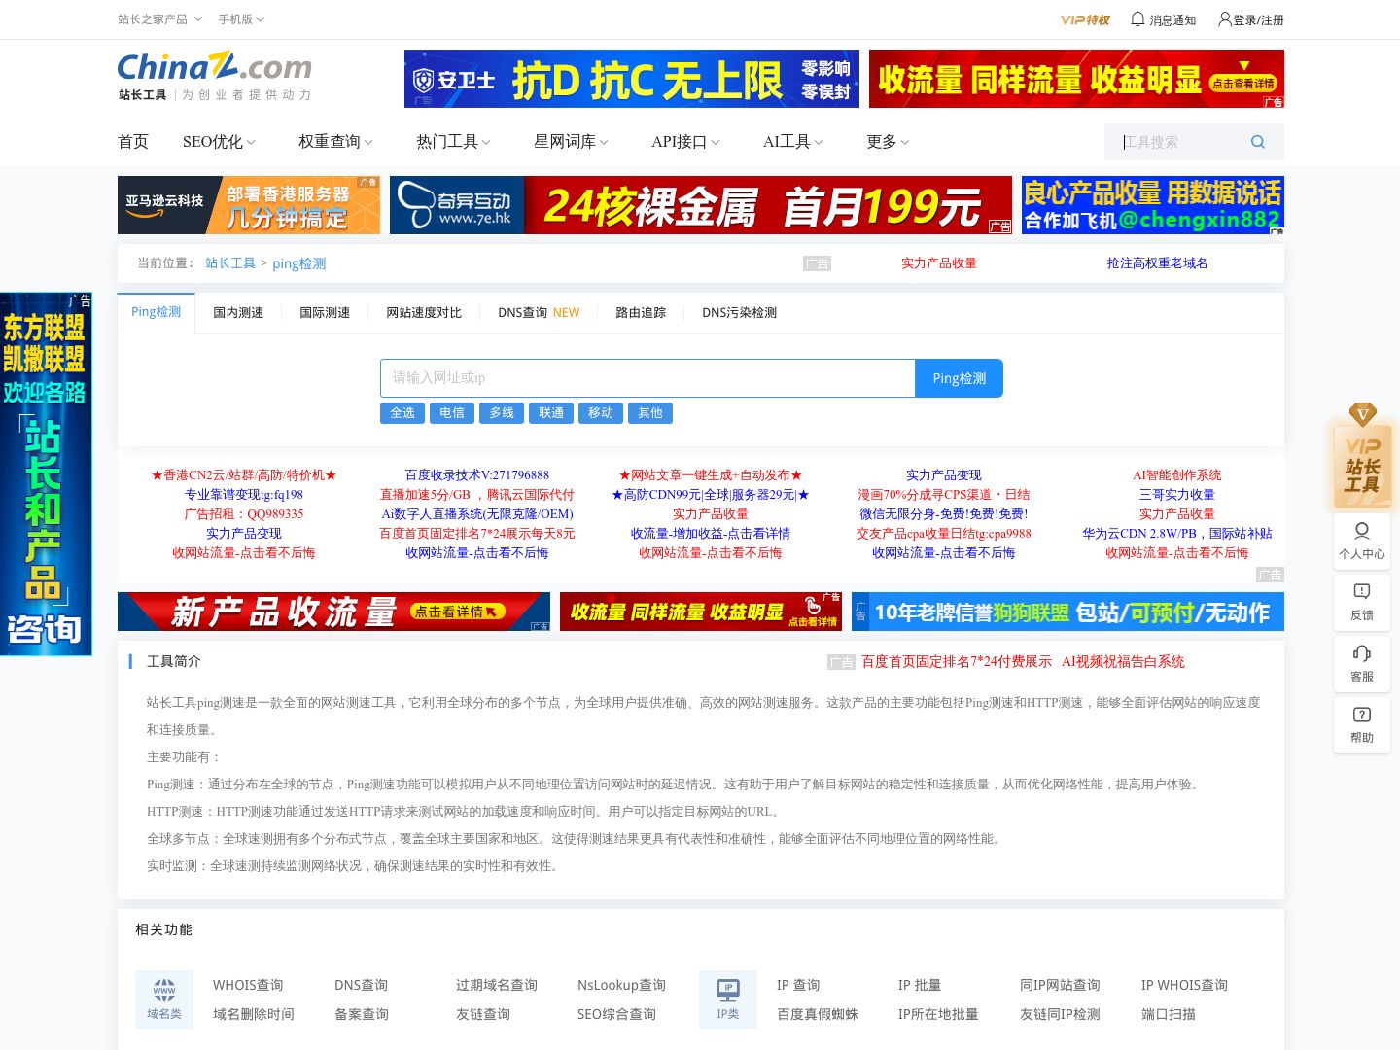1400x1050 pixels.
Task: Toggle the 全选 ISP filter
Action: [x=402, y=413]
